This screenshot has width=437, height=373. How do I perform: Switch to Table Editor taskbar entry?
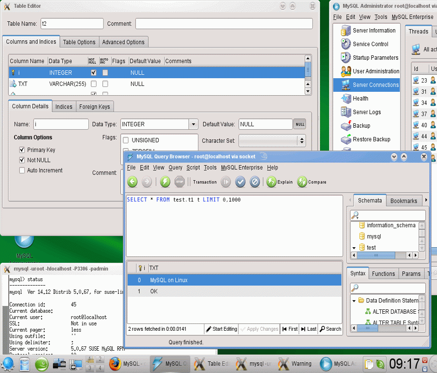click(211, 364)
